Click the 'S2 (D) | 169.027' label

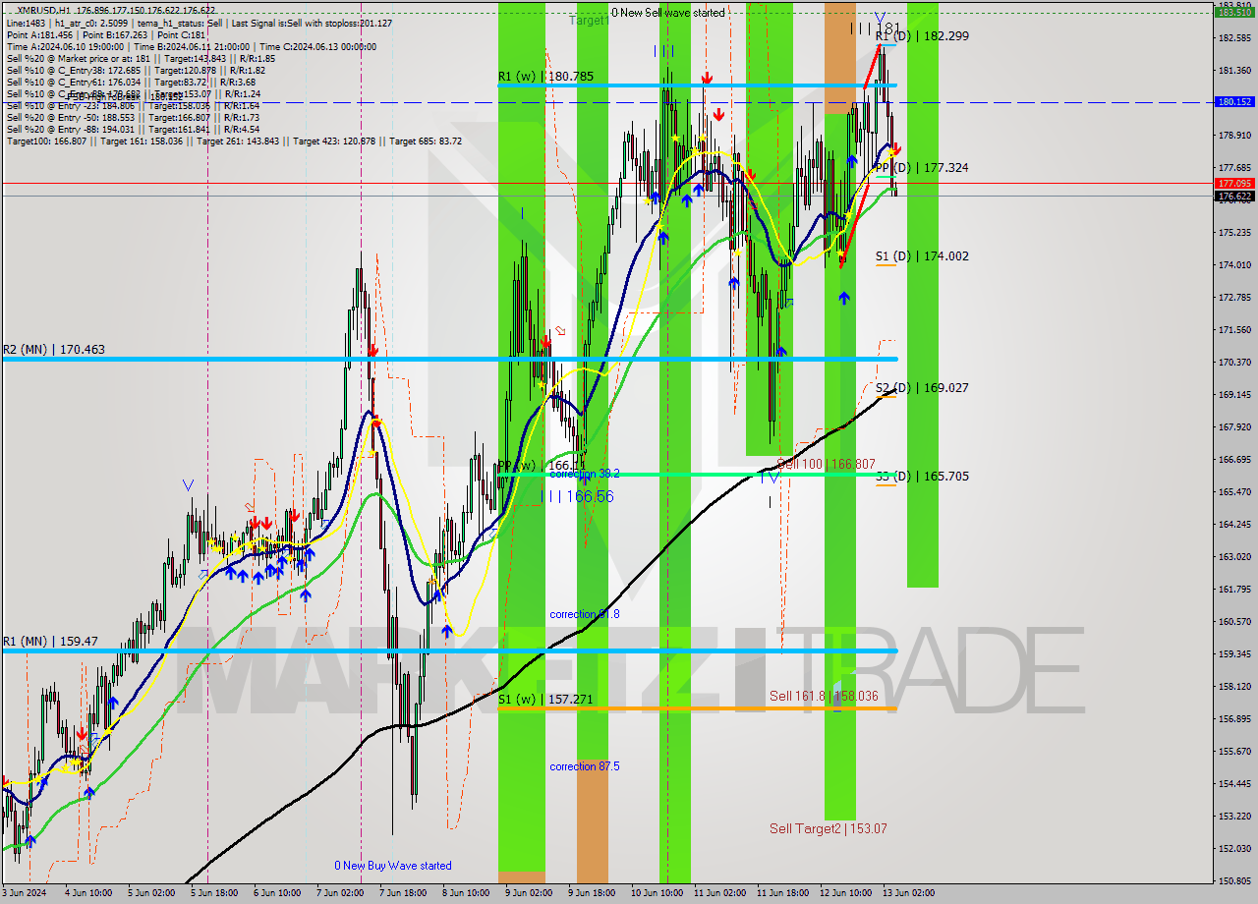click(x=922, y=387)
